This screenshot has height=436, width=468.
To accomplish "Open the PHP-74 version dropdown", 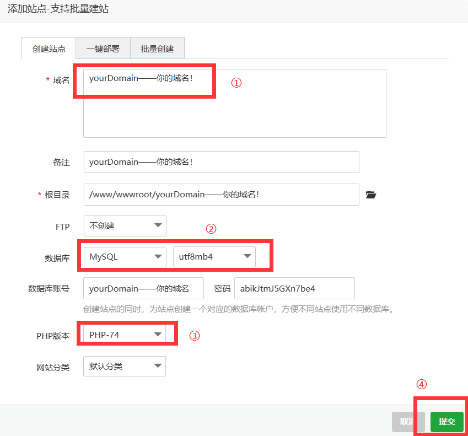I will pyautogui.click(x=125, y=334).
